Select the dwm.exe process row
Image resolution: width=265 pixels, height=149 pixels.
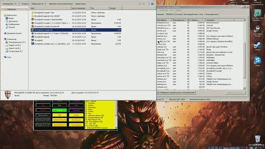coord(200,52)
